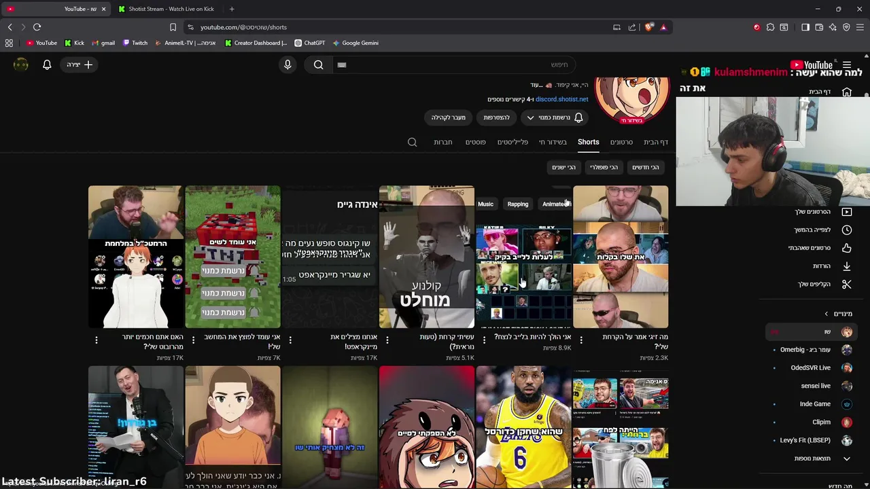This screenshot has height=489, width=870.
Task: Open the apps grid in the bookmarks bar
Action: point(9,43)
